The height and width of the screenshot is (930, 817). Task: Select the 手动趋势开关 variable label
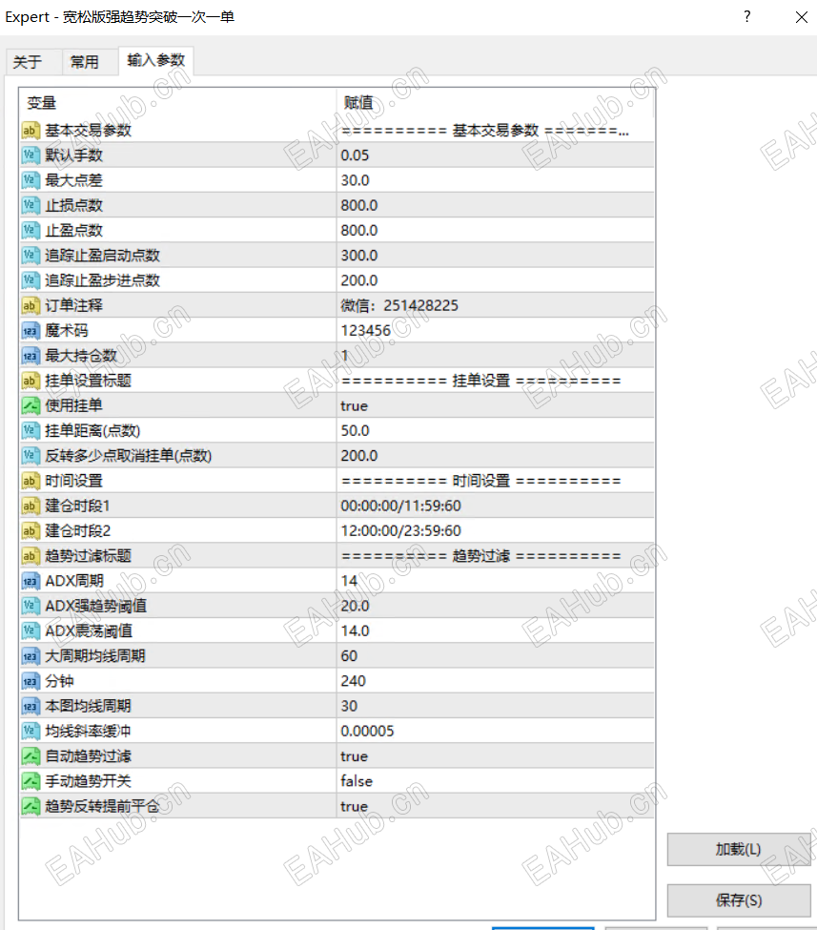(88, 781)
